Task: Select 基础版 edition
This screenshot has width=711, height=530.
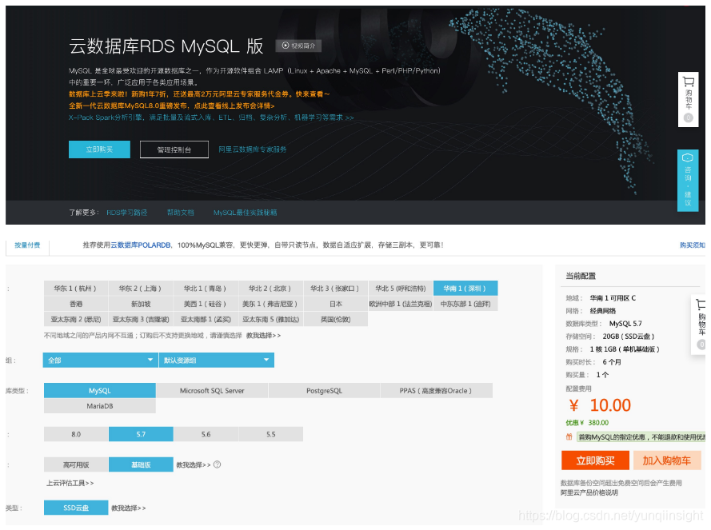Action: pos(141,464)
